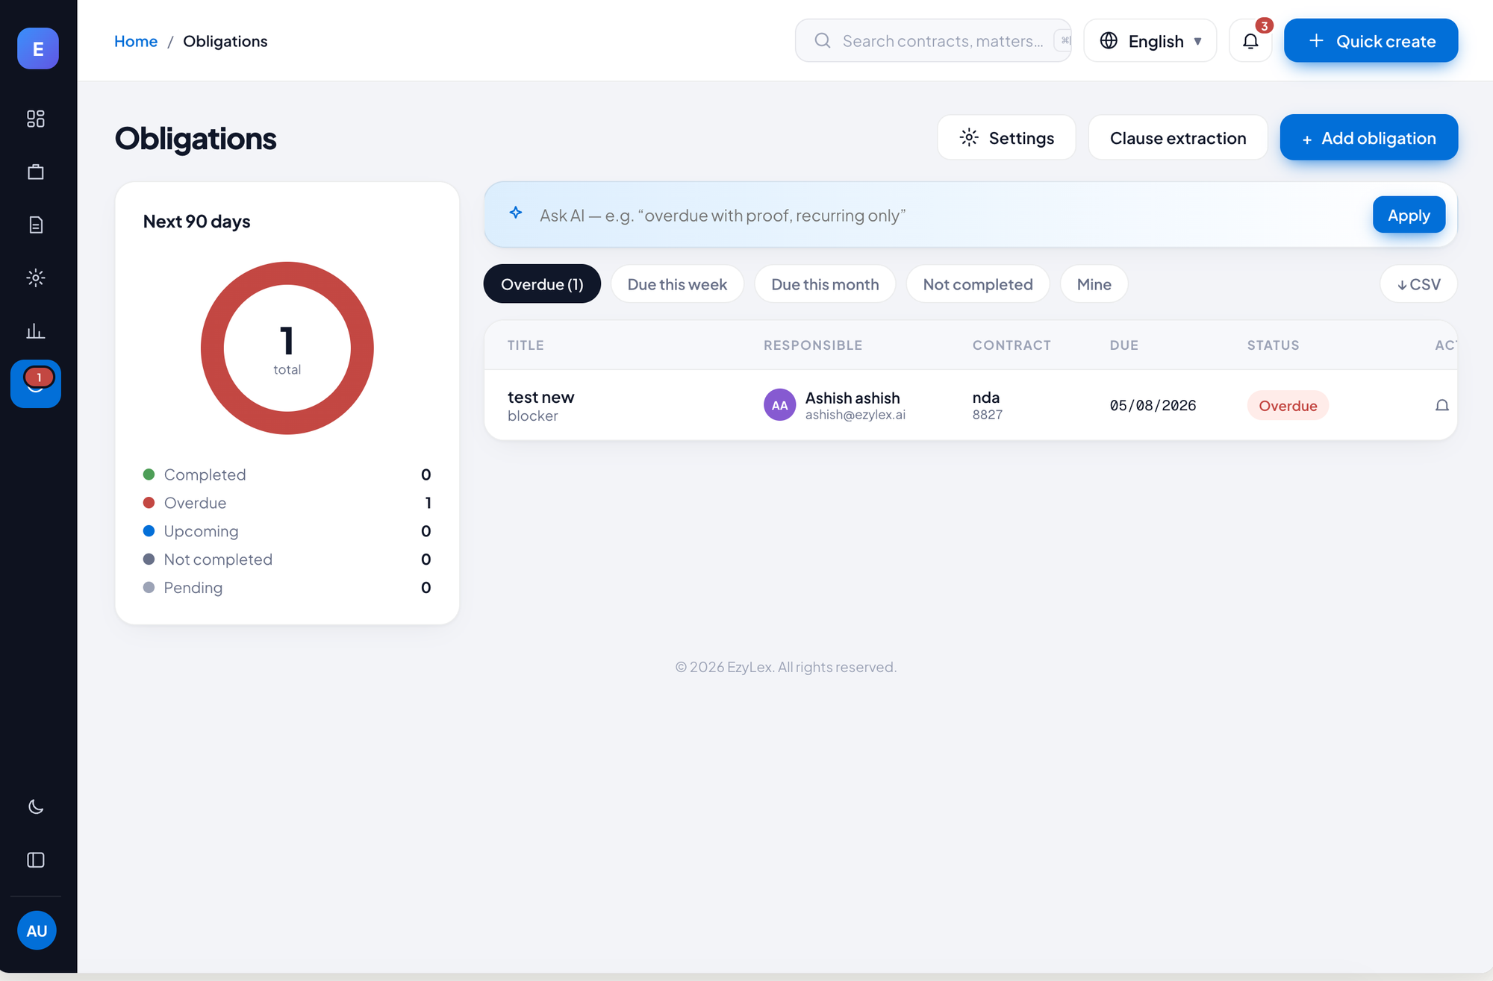Click the Ask AI sparkle icon
This screenshot has width=1493, height=981.
pyautogui.click(x=516, y=213)
